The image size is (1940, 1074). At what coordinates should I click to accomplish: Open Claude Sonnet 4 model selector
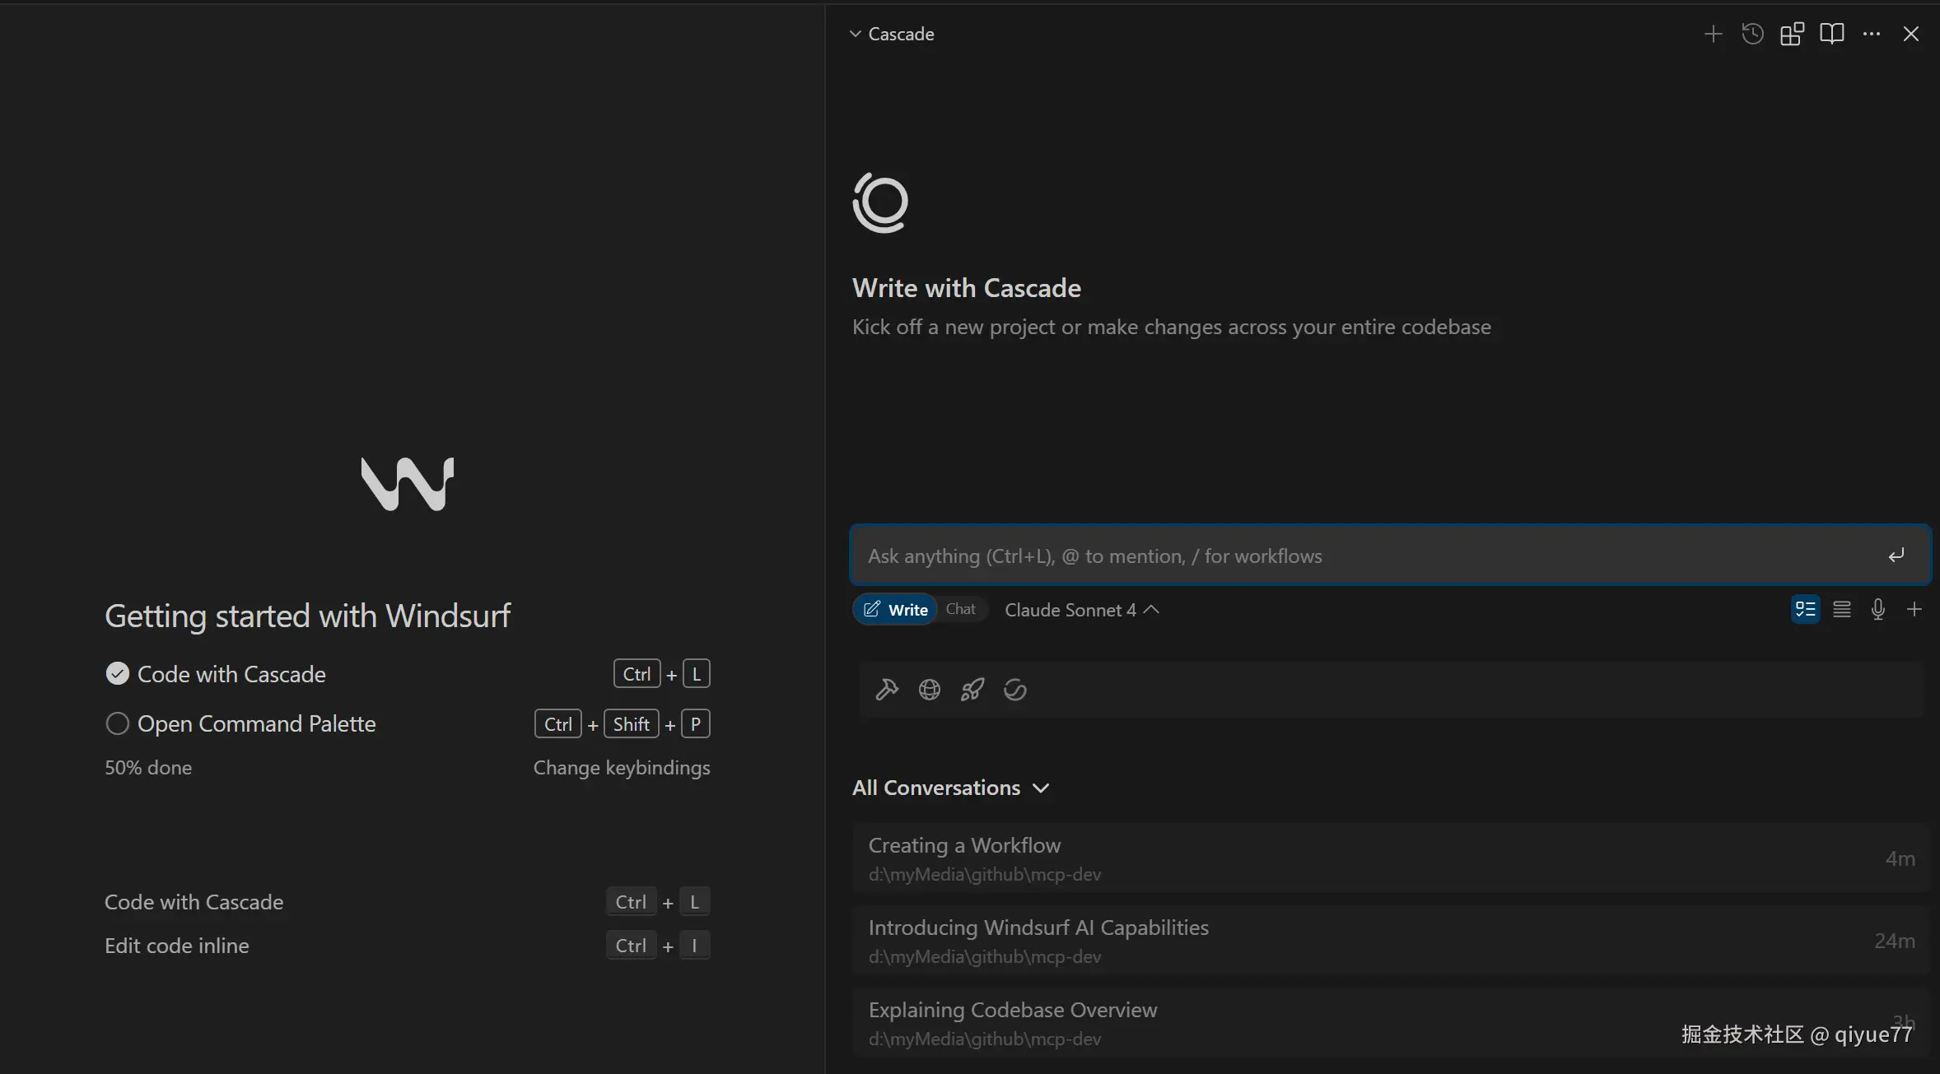click(1081, 610)
